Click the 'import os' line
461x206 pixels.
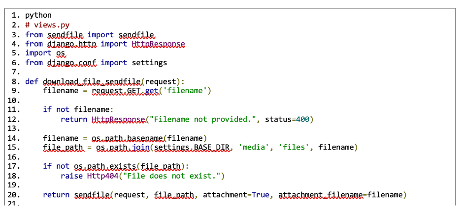point(42,53)
